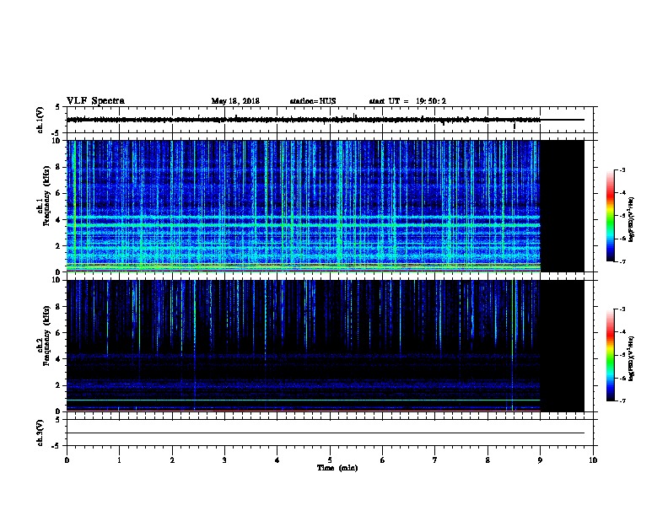
Task: Select the date text "May 18, 2018"
Action: [x=235, y=101]
